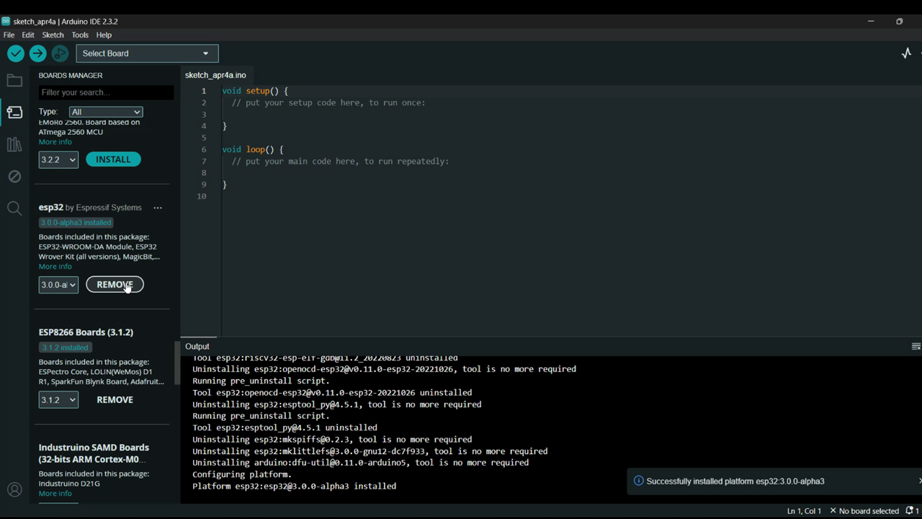Screen dimensions: 922x519
Task: Select the Output panel tab
Action: (x=197, y=347)
